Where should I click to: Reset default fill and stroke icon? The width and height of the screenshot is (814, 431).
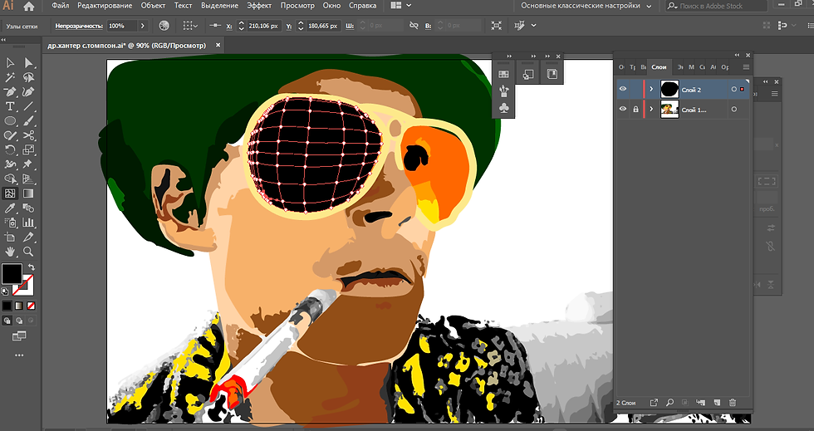coord(5,291)
